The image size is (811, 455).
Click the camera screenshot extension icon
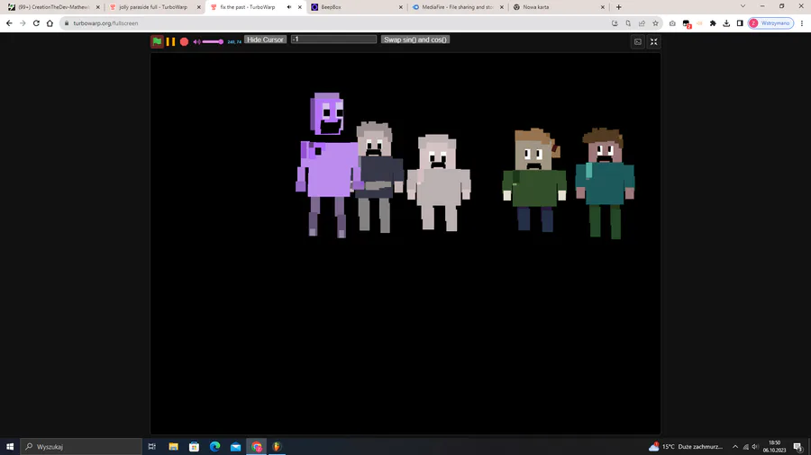click(672, 23)
